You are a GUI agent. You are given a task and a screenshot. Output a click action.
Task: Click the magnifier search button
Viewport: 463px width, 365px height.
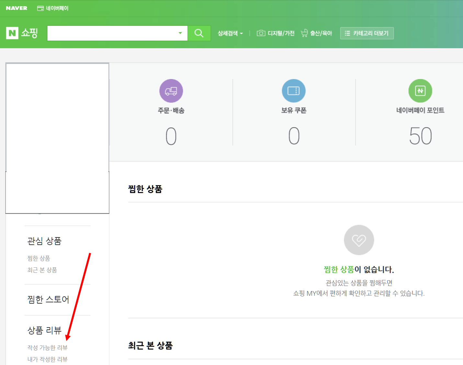199,33
